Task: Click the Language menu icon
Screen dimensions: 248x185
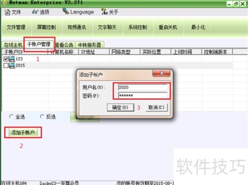Action: click(66, 11)
